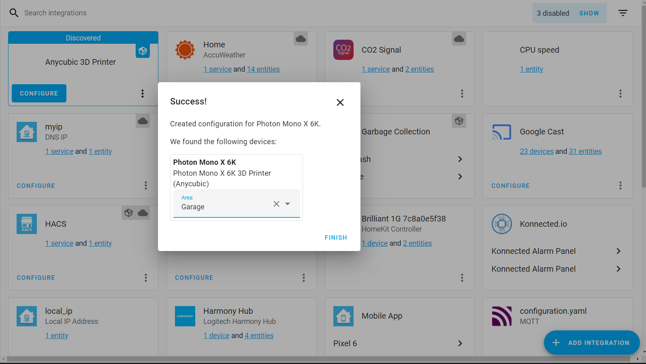The width and height of the screenshot is (646, 364).
Task: Click the Harmony Hub logo
Action: pyautogui.click(x=185, y=316)
